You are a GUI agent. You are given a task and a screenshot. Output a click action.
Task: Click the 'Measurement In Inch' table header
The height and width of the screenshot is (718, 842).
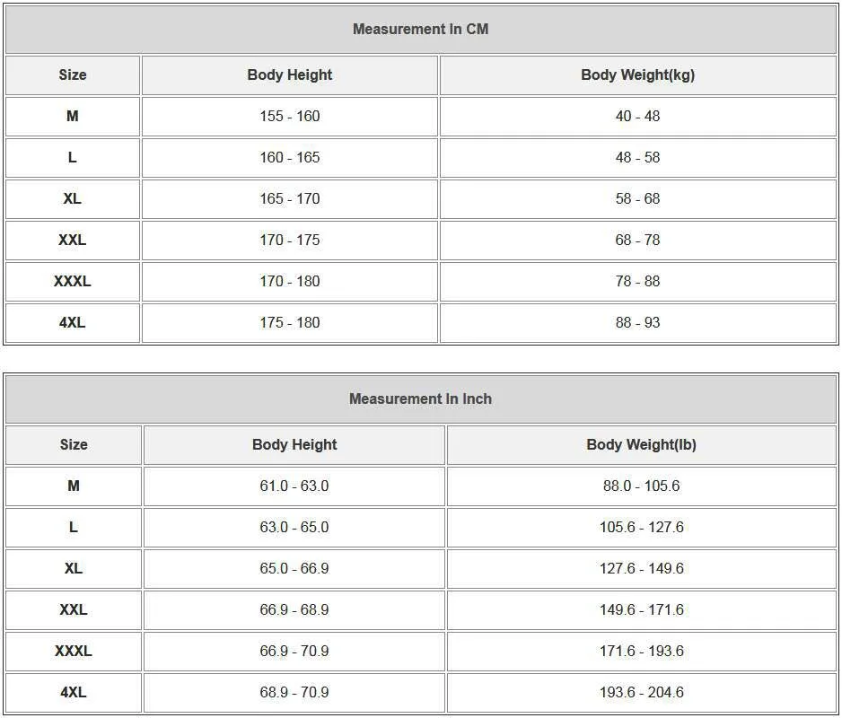[x=420, y=398]
